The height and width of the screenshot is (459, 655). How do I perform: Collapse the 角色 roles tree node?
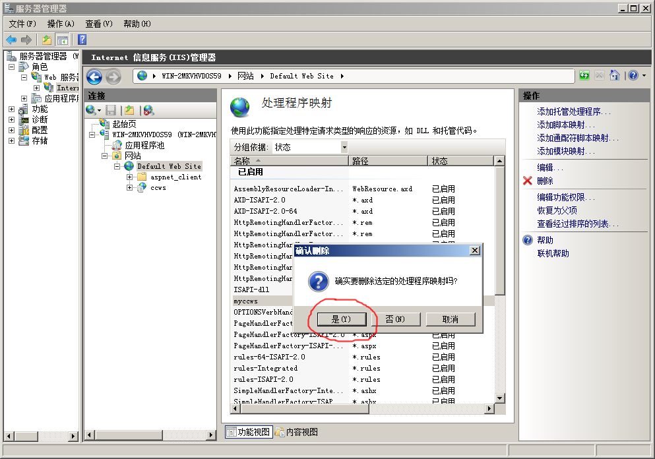click(x=11, y=67)
